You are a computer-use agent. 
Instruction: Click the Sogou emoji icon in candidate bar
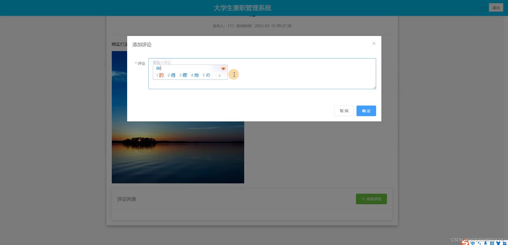(223, 68)
